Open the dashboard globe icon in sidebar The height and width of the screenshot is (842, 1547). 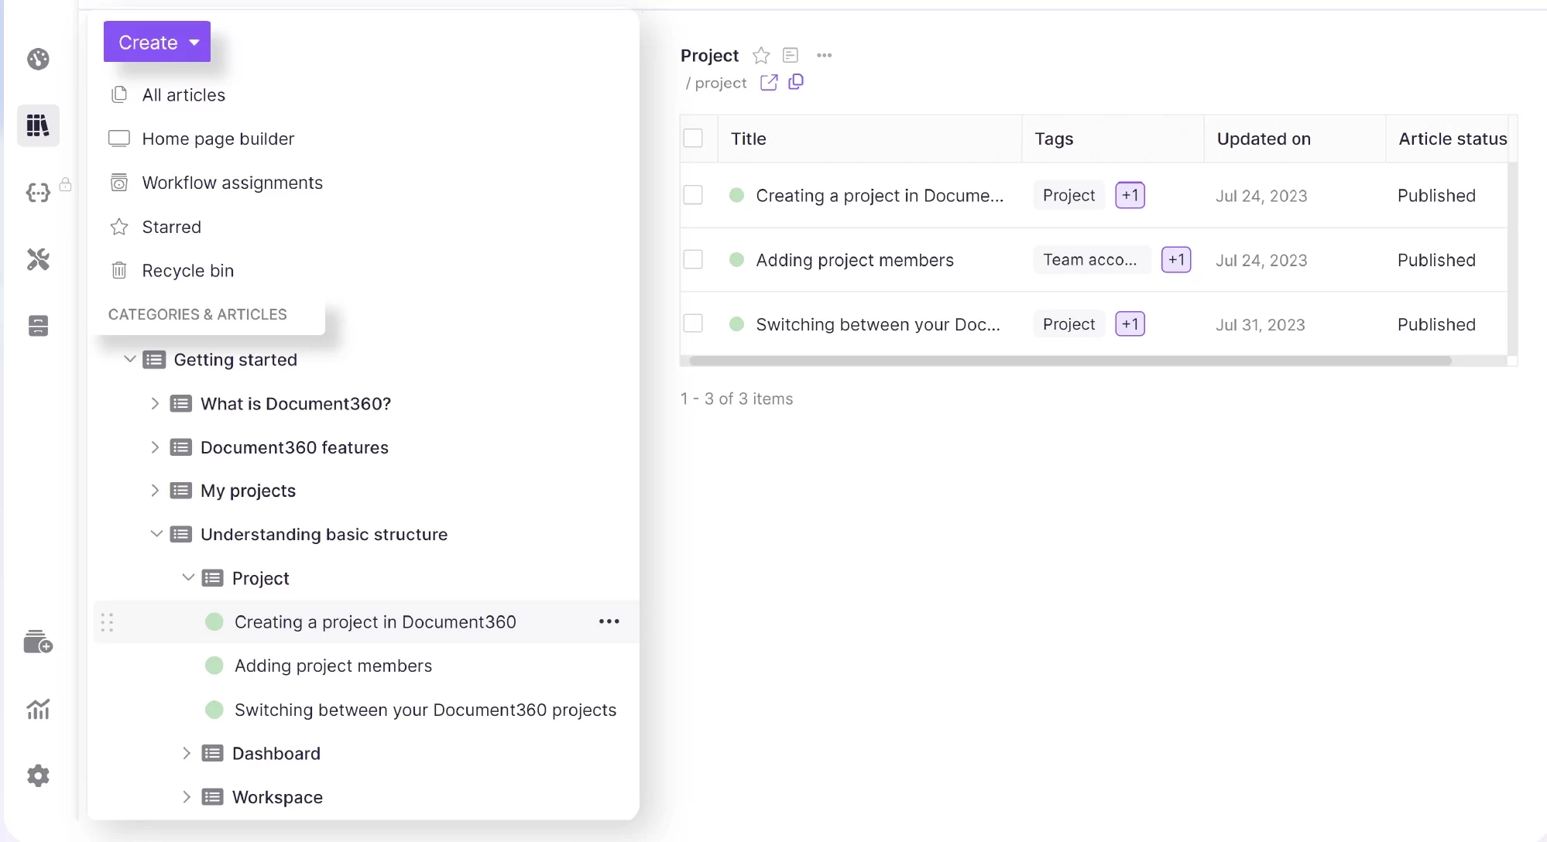point(38,59)
